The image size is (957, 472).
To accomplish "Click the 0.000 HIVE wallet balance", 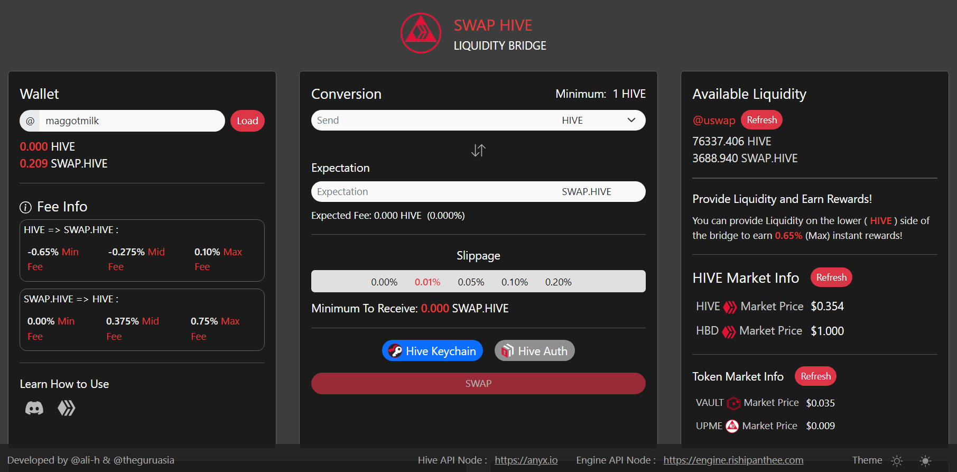I will click(x=48, y=147).
